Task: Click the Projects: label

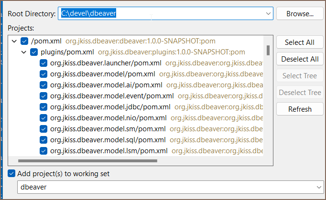Action: coord(21,28)
